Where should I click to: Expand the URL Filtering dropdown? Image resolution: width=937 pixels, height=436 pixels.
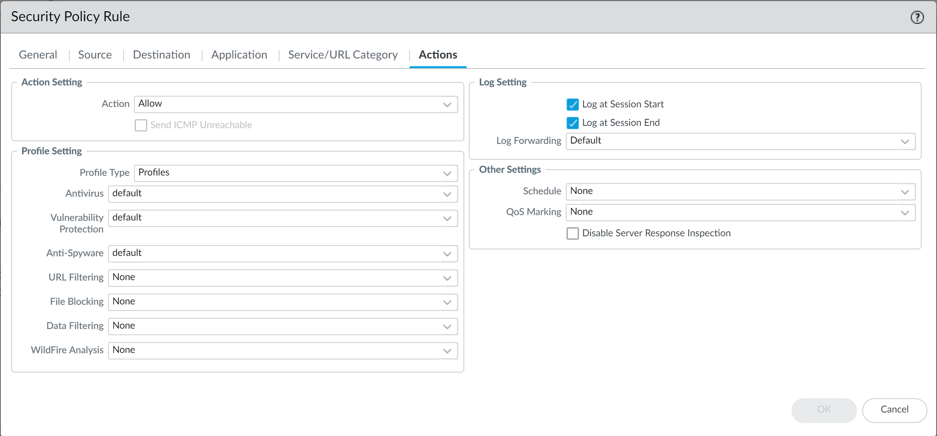[447, 278]
